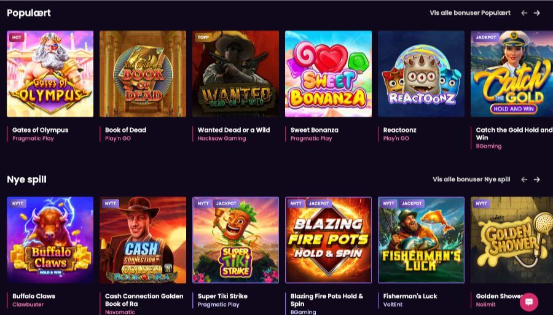The height and width of the screenshot is (315, 553).
Task: Open Fisherman's Luck game thumbnail
Action: click(421, 240)
